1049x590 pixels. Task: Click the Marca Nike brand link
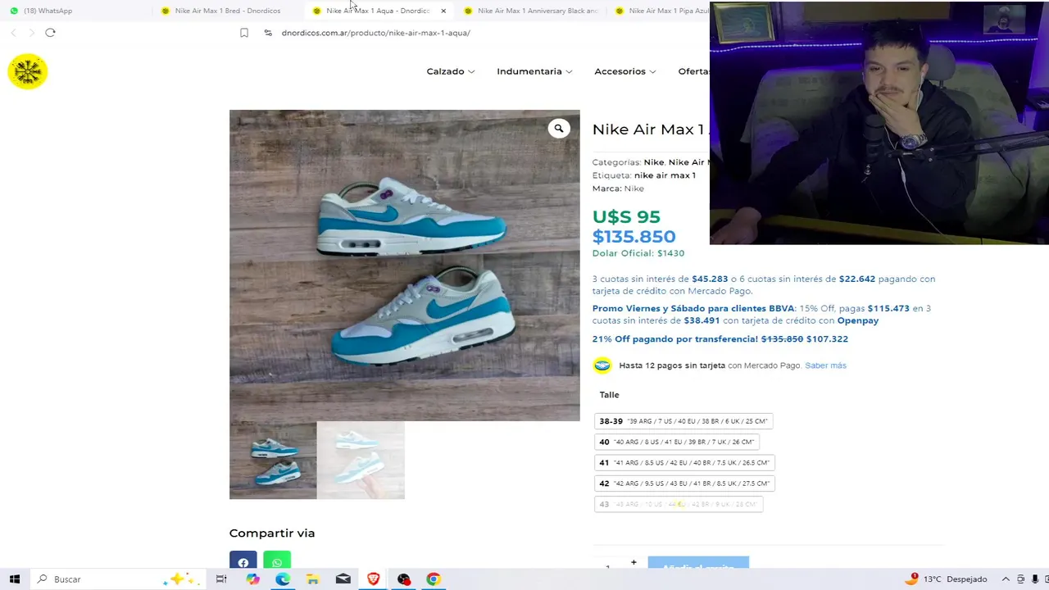(634, 188)
